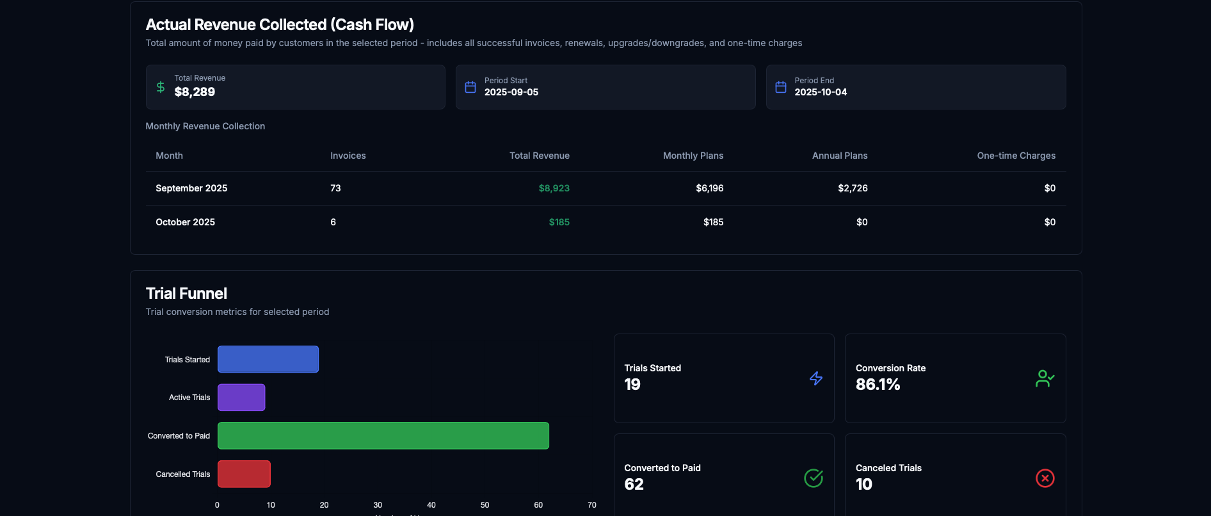This screenshot has width=1211, height=516.
Task: Click the green dollar sign revenue icon
Action: 161,87
